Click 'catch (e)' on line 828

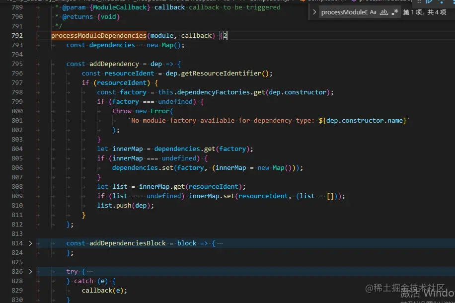pos(91,281)
